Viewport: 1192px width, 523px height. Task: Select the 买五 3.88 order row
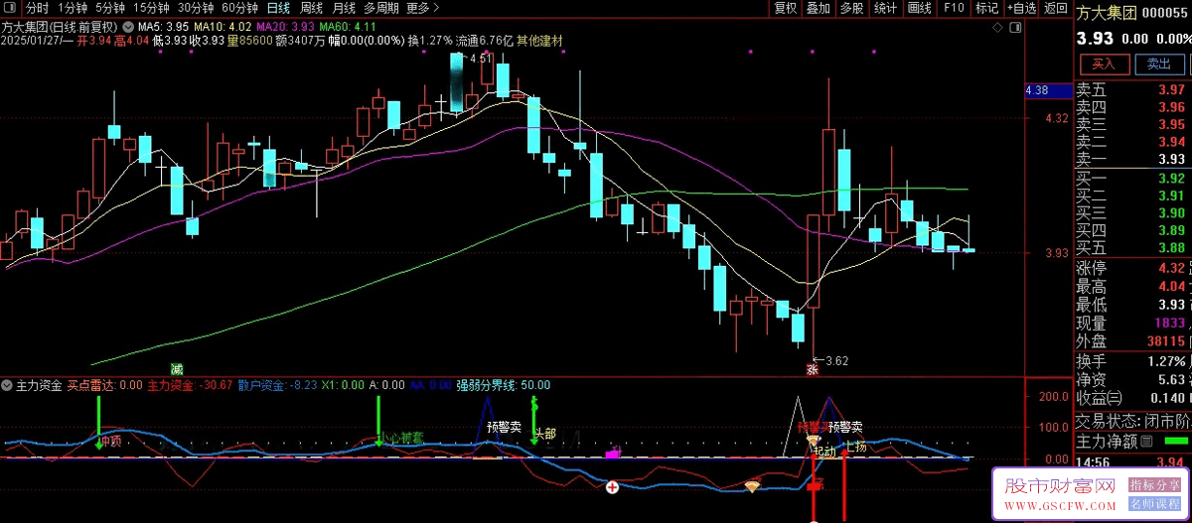click(1132, 246)
